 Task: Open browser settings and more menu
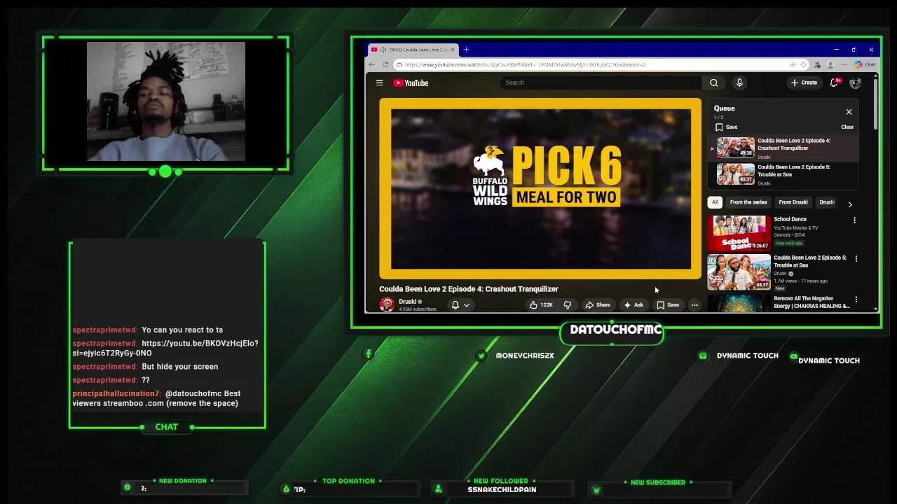844,64
